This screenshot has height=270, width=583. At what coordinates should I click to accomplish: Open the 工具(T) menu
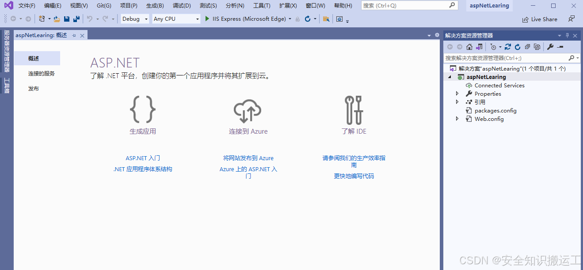pos(262,6)
